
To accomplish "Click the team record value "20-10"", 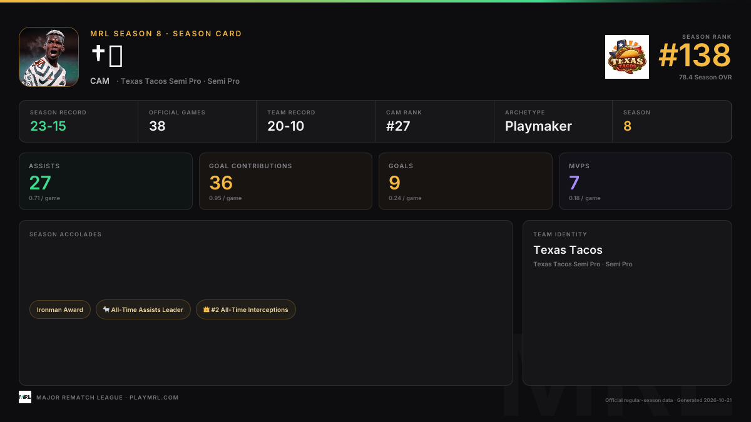I will click(x=285, y=126).
